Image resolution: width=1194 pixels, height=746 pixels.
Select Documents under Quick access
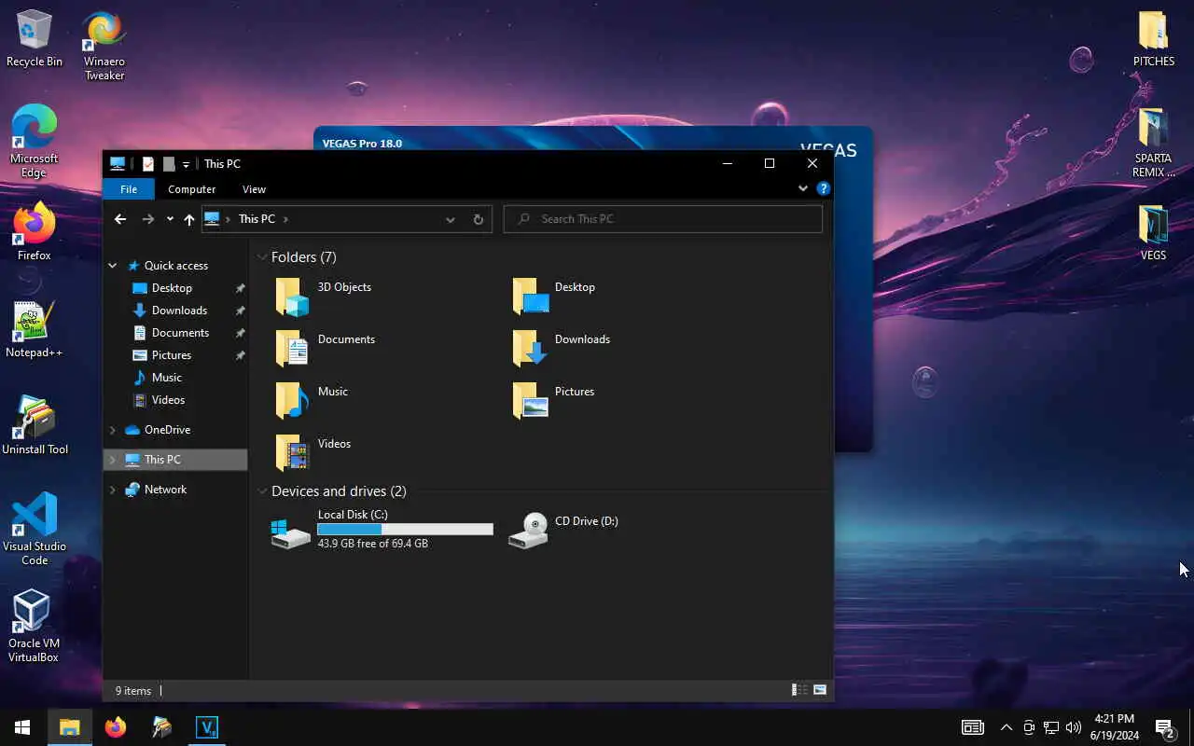point(171,333)
